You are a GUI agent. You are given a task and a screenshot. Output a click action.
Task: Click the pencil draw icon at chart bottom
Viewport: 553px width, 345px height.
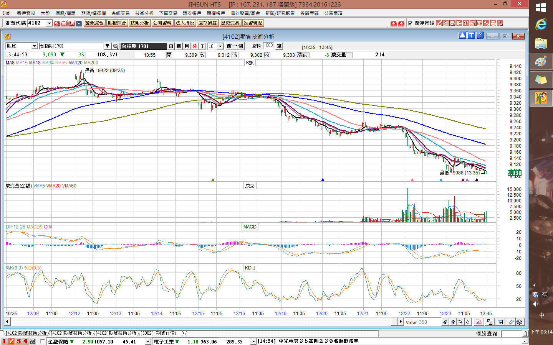pos(510,322)
